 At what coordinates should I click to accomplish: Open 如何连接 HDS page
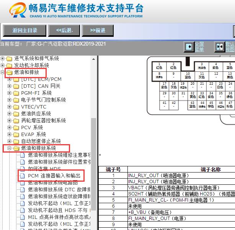tap(44, 168)
